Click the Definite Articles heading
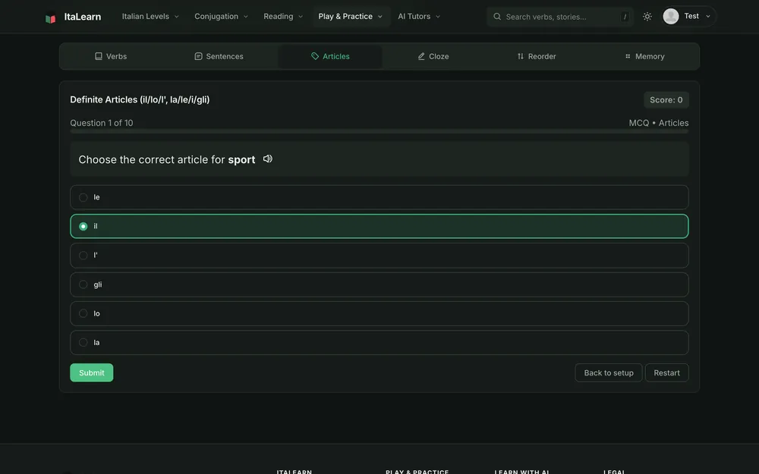 140,99
